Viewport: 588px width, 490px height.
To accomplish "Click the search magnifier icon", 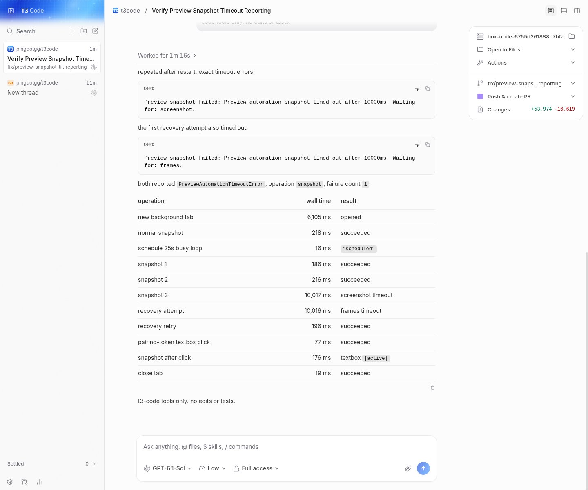I will click(10, 31).
